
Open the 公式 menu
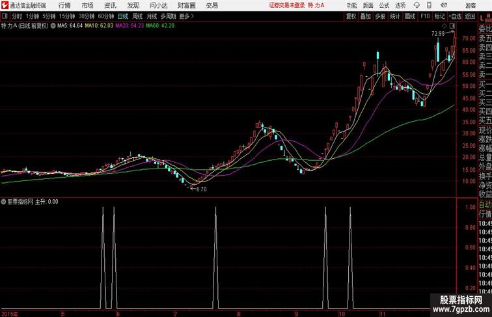(384, 5)
